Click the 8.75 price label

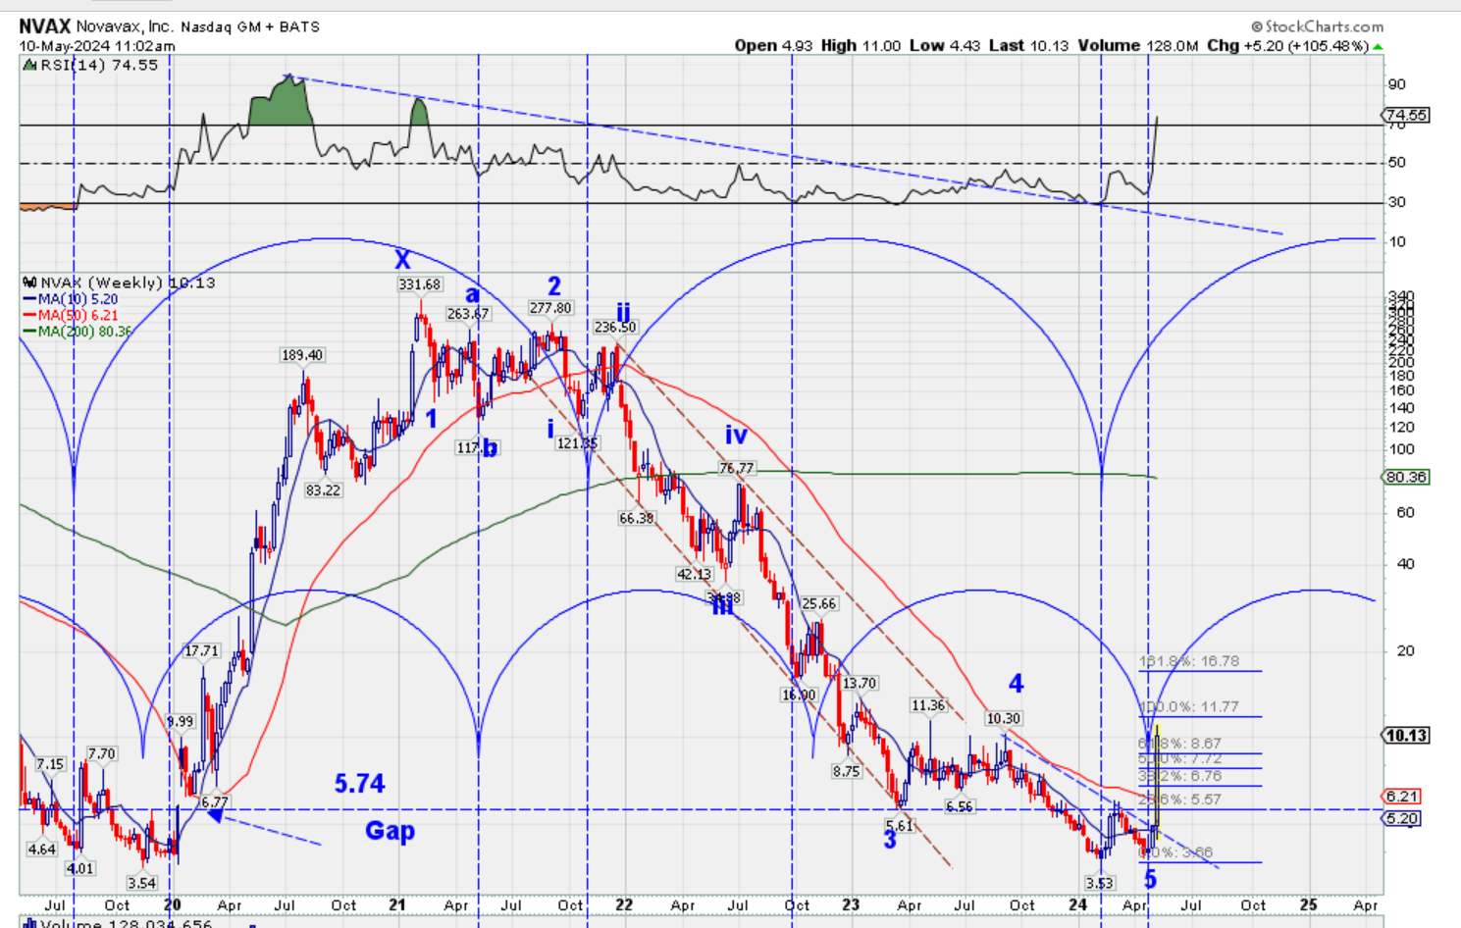point(846,771)
